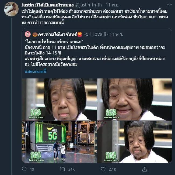Click the แสดงเธรดนี้ show thread link
Screen dimensions: 175x175
(36, 71)
